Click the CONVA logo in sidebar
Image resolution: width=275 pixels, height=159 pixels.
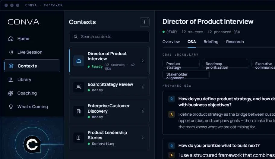pyautogui.click(x=23, y=22)
